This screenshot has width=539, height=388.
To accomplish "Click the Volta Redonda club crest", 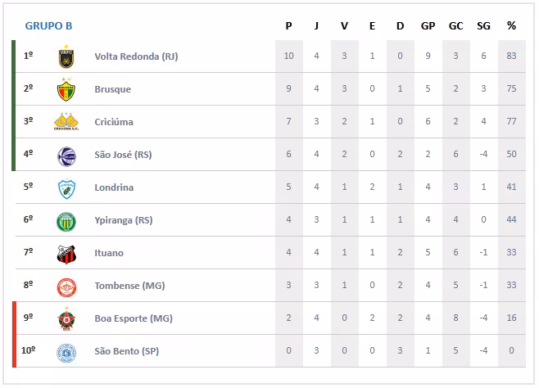I will click(66, 56).
